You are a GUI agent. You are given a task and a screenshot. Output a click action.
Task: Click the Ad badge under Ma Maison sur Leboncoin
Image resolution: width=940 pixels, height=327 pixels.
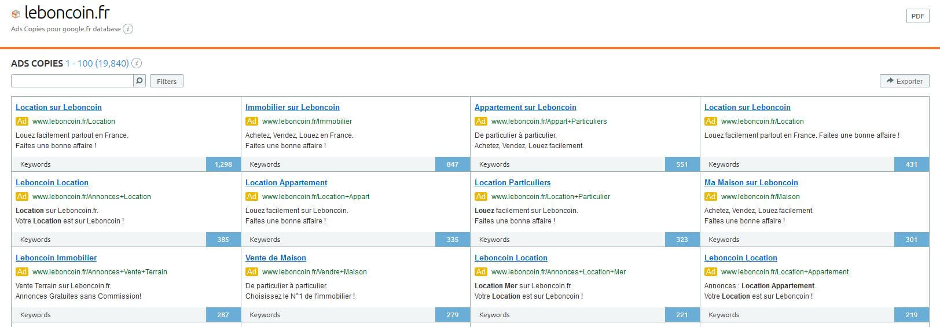[711, 197]
